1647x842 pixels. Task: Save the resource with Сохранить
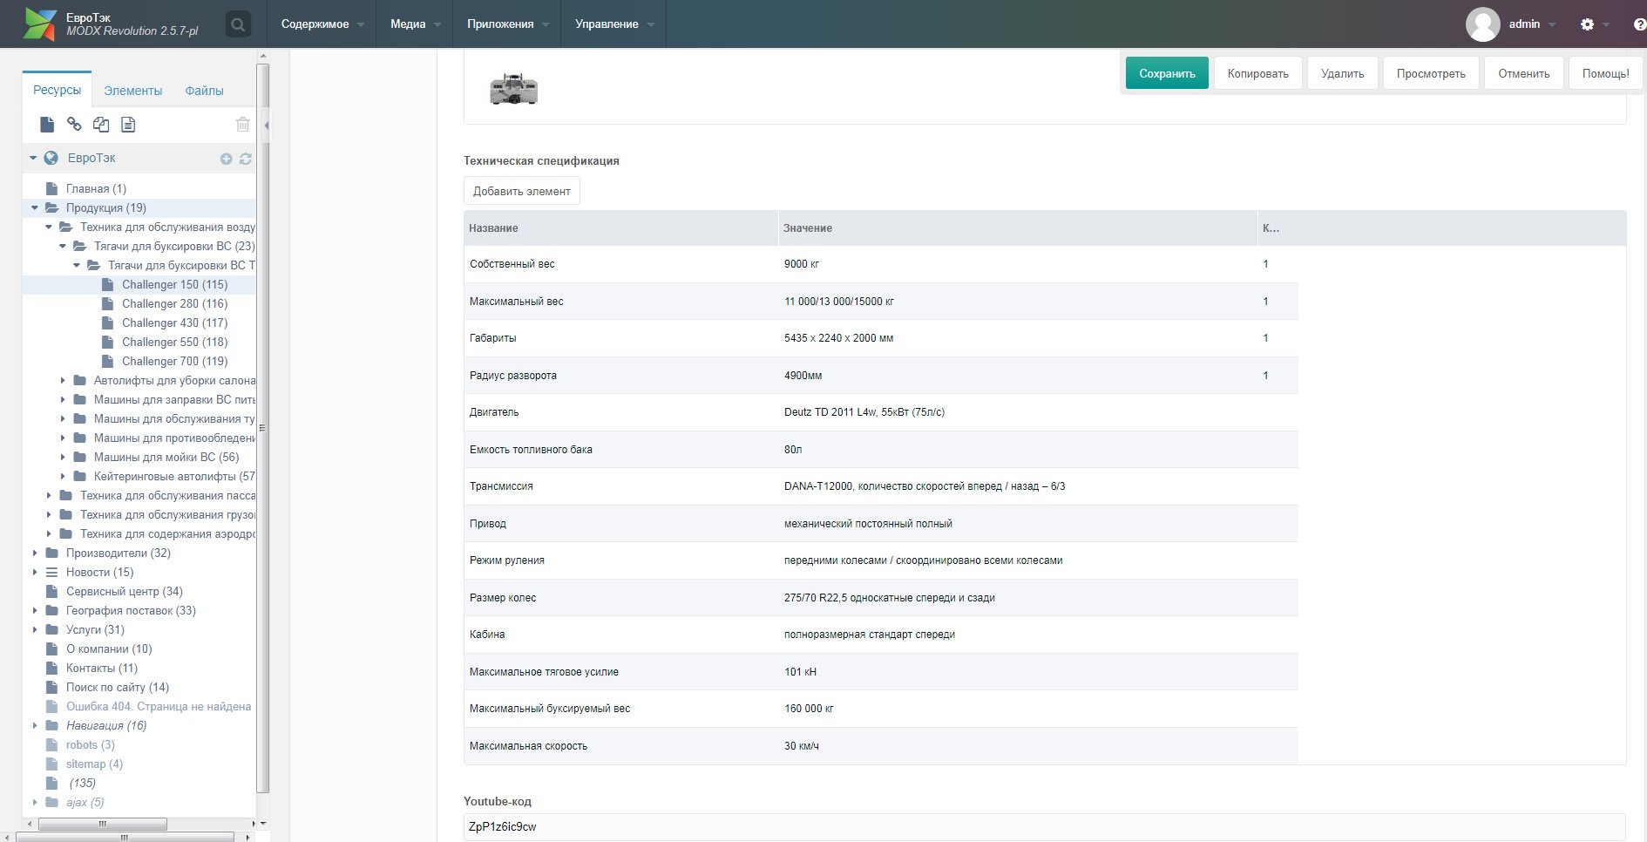[1167, 73]
